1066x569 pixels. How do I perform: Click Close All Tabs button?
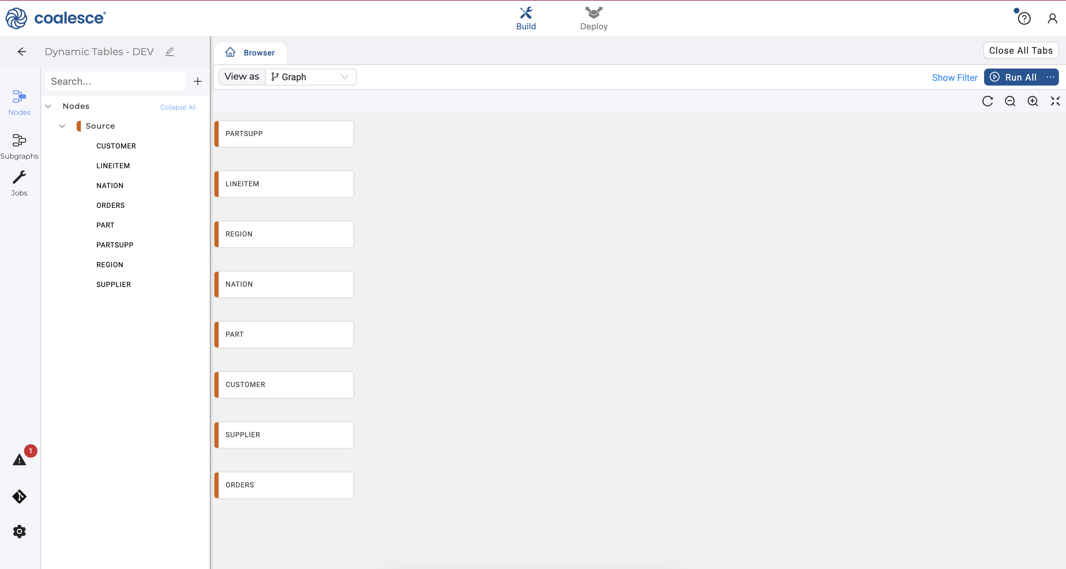click(x=1020, y=51)
